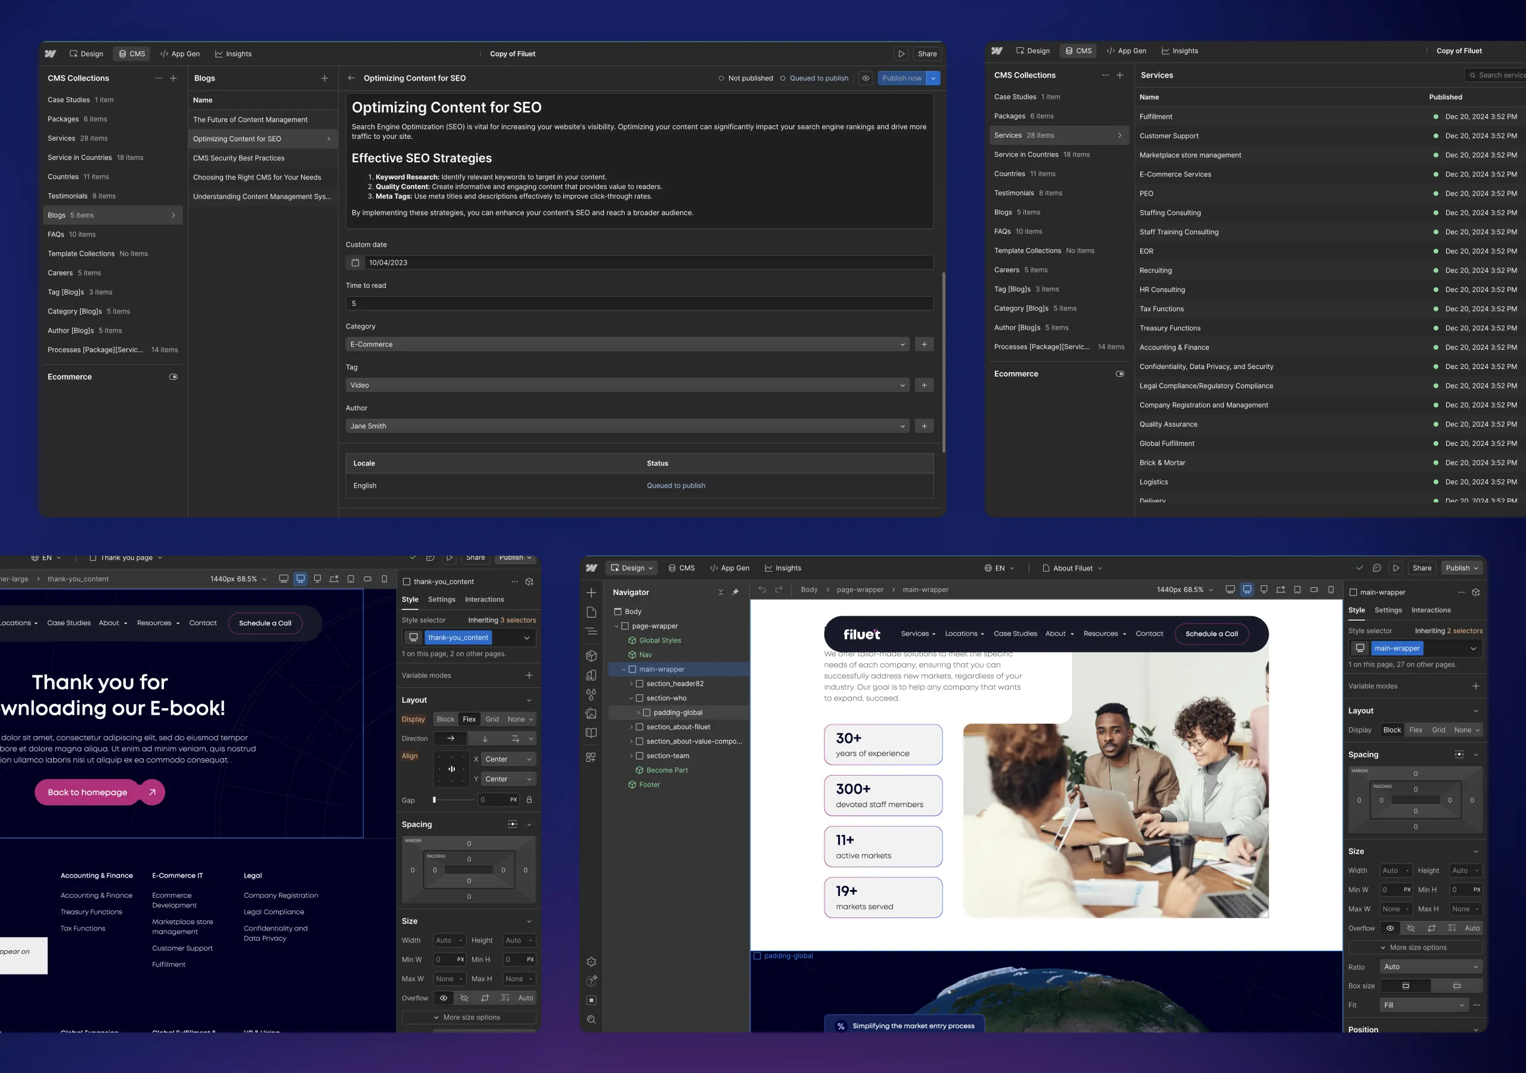Open the Site settings gear icon
This screenshot has width=1526, height=1073.
click(x=591, y=962)
